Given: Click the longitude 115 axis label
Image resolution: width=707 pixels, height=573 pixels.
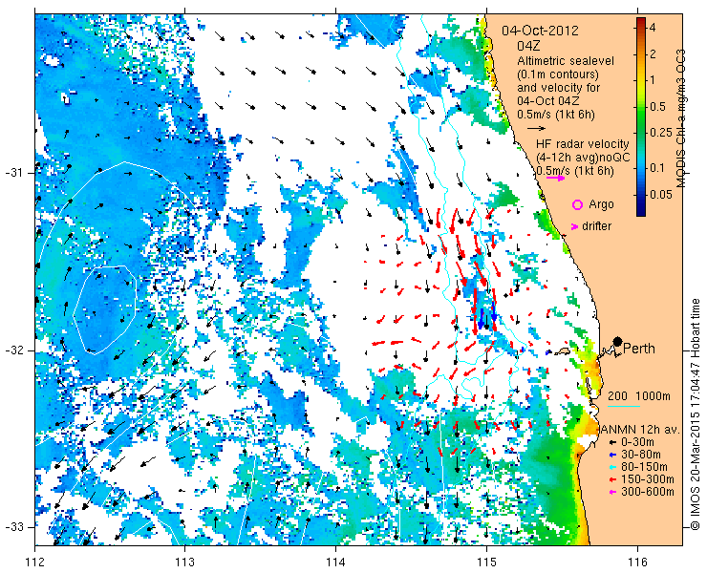Looking at the screenshot, I should pos(486,562).
